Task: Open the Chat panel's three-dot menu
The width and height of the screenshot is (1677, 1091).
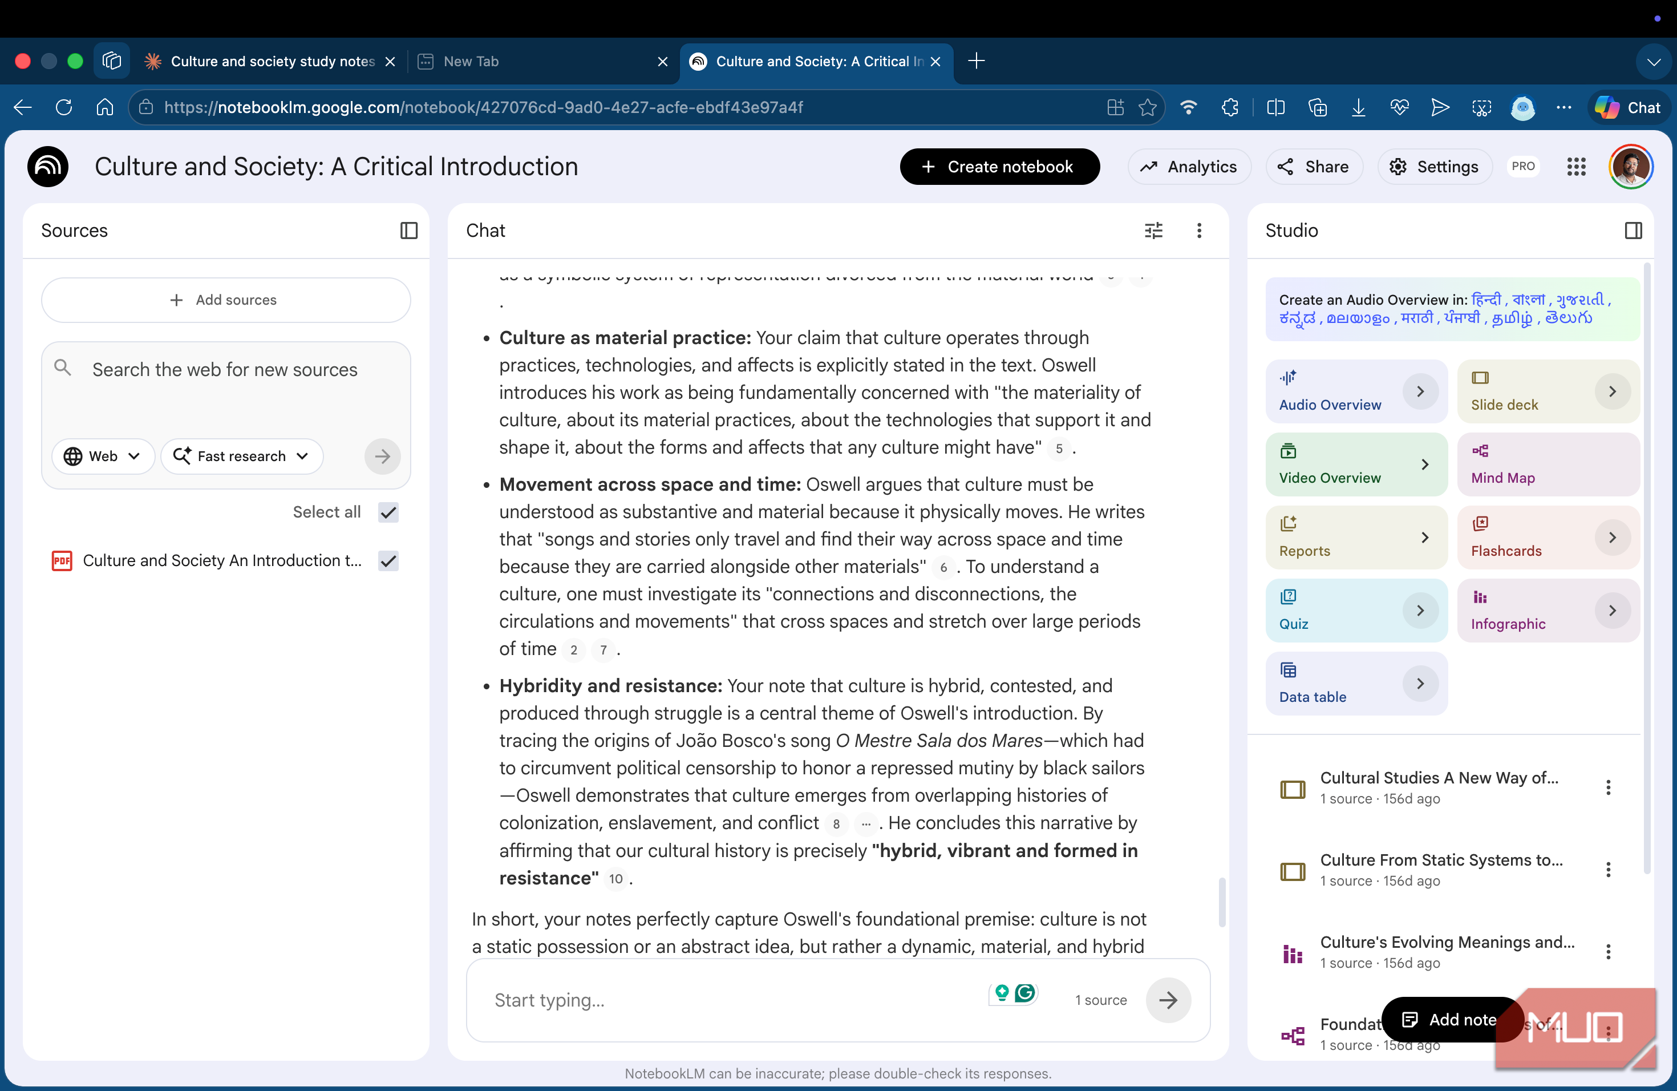Action: (1198, 231)
